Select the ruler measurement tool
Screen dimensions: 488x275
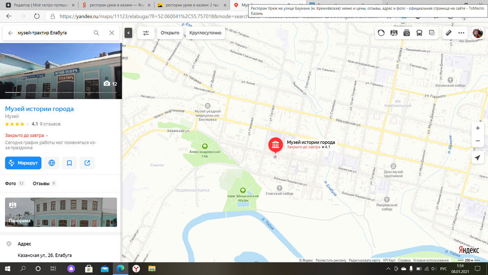point(449,33)
